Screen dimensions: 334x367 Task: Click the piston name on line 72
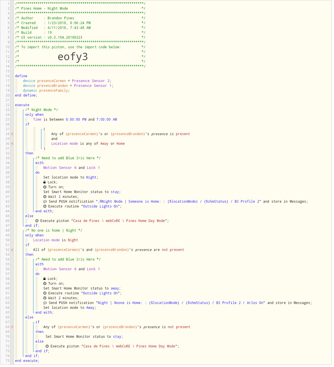tap(129, 346)
